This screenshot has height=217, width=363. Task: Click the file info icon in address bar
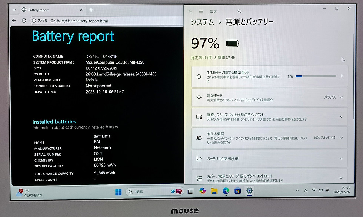[x=34, y=21]
